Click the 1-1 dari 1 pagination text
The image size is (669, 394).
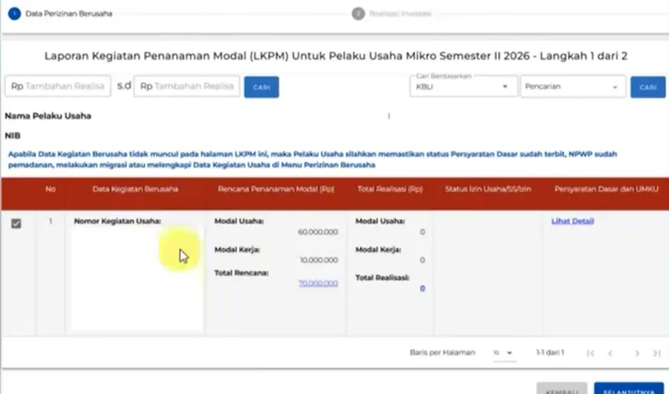click(550, 353)
